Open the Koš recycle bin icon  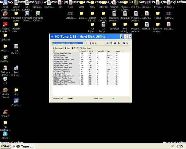coord(5,81)
